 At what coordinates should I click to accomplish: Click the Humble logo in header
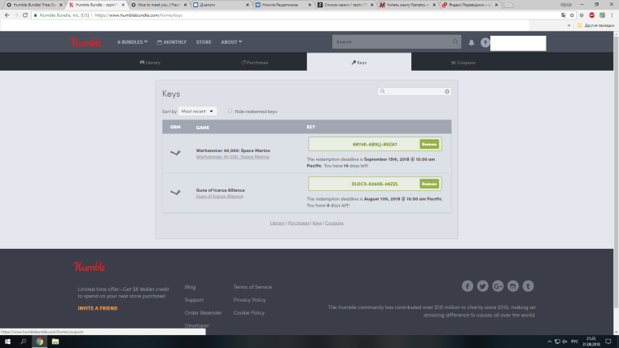(86, 42)
